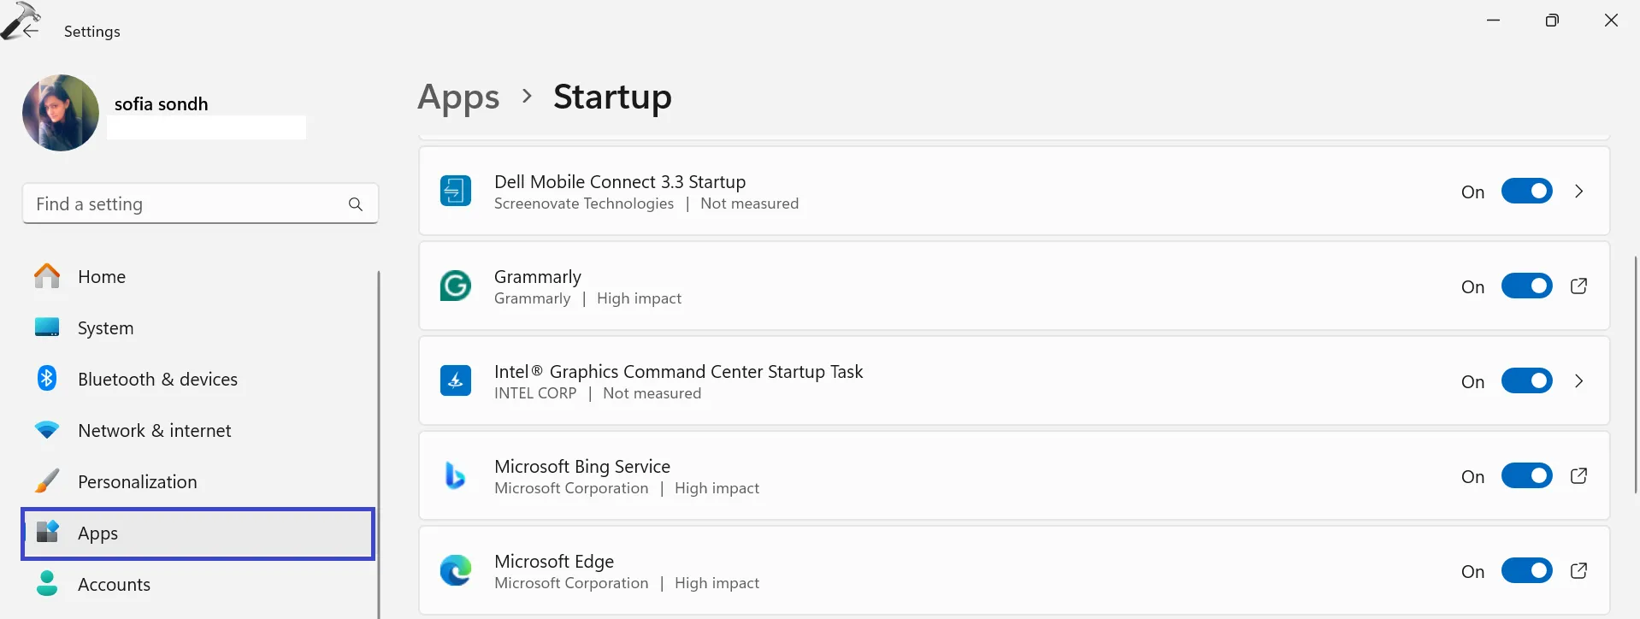Click the Intel Graphics Command Center icon
Image resolution: width=1640 pixels, height=619 pixels.
pos(455,380)
